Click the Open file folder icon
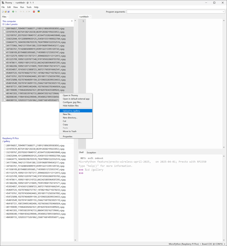This screenshot has width=227, height=246. [5, 12]
